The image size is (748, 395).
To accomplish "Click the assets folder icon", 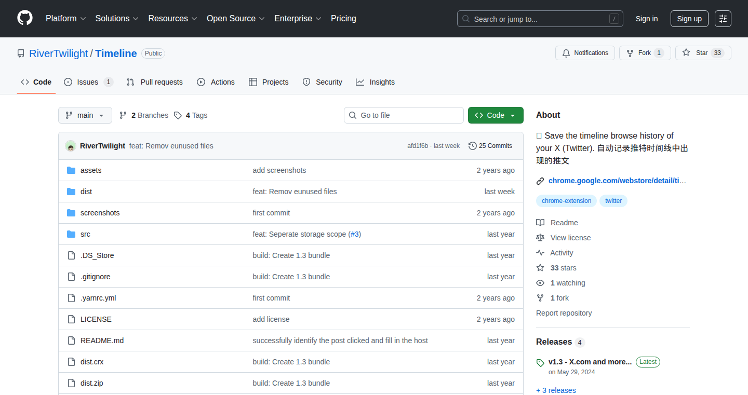I will (71, 170).
